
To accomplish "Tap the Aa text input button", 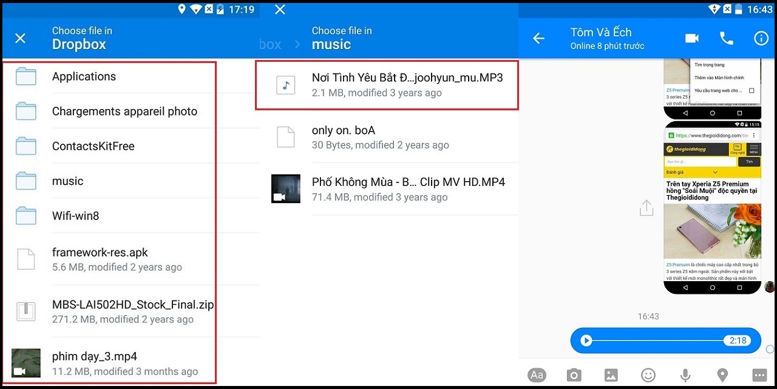I will 537,375.
